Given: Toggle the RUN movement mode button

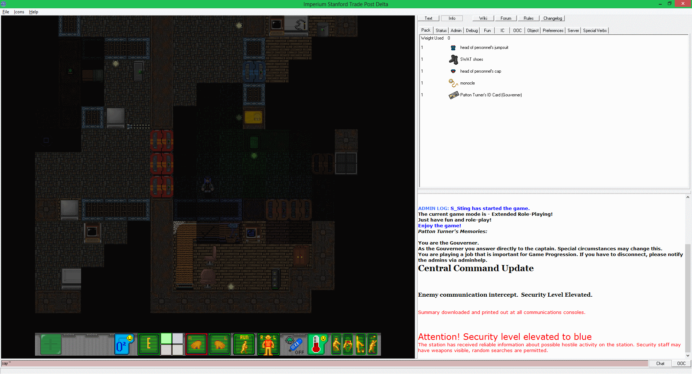Looking at the screenshot, I should 244,345.
